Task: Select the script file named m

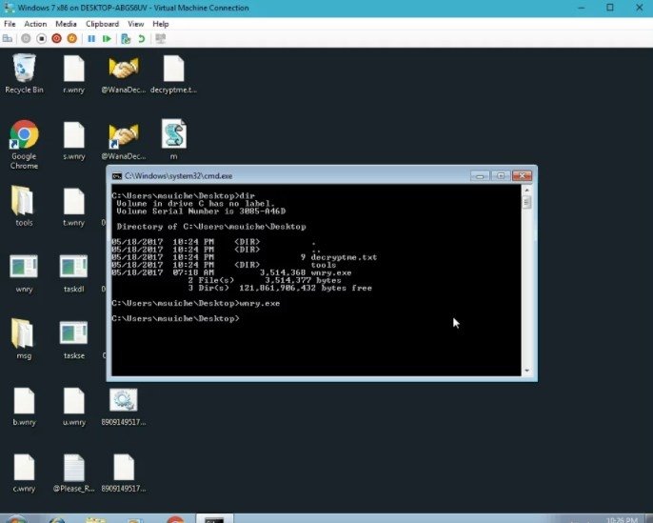Action: 173,140
